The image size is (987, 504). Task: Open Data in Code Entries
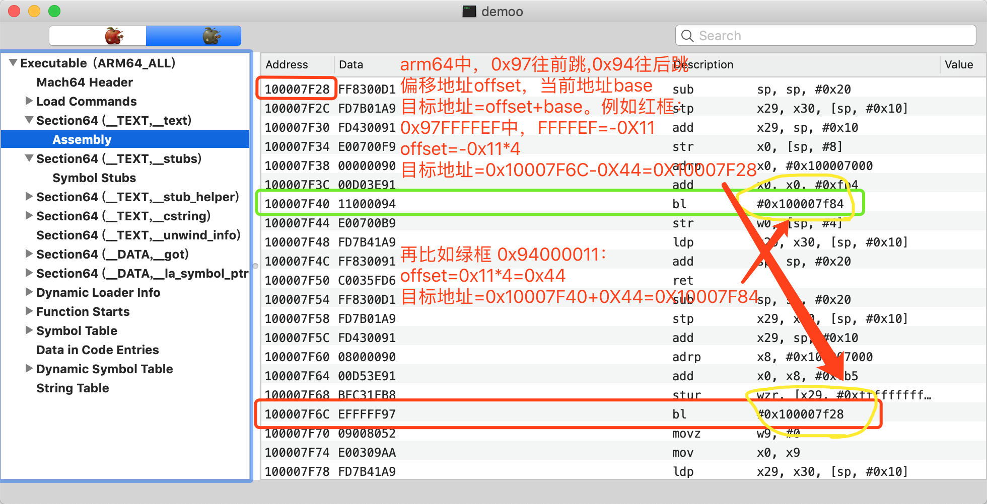(98, 350)
